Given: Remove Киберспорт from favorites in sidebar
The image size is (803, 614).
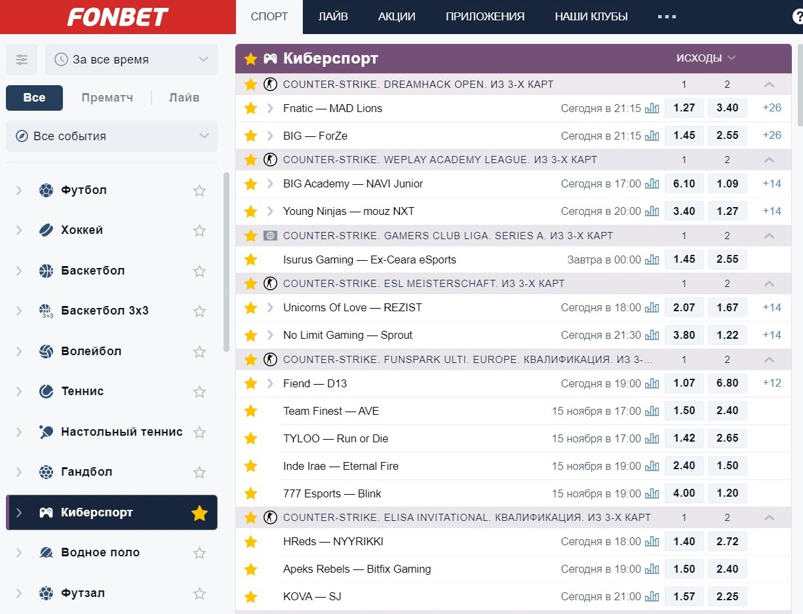Looking at the screenshot, I should 199,513.
